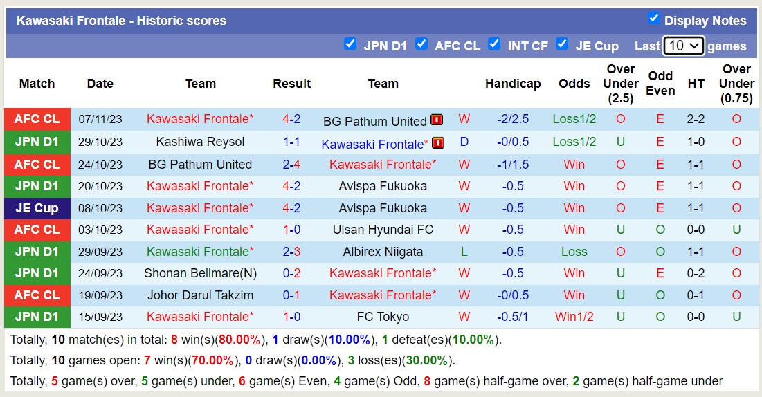This screenshot has width=762, height=397.
Task: Click red card icon beside BG Pathum United
Action: (x=437, y=120)
